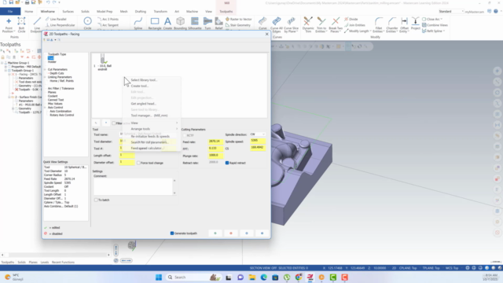Choose Arc 3 Points tool
This screenshot has width=503, height=283.
pos(108,19)
